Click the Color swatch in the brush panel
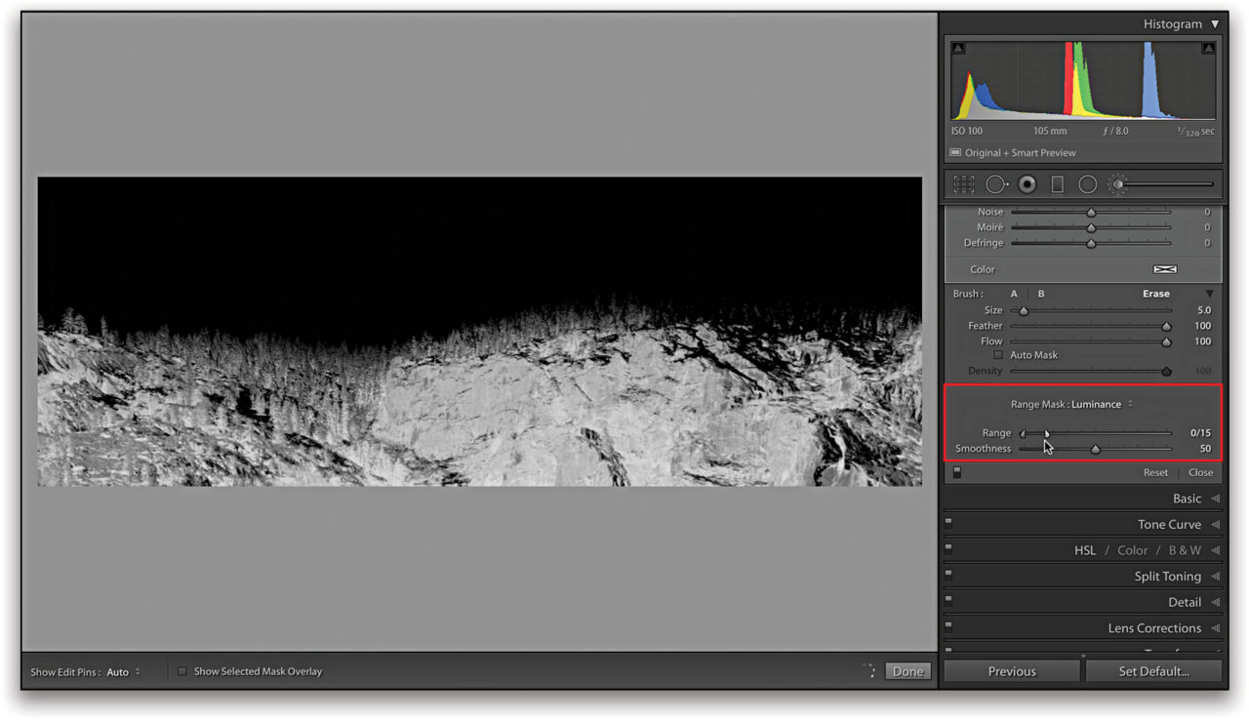The image size is (1249, 721). (1164, 269)
